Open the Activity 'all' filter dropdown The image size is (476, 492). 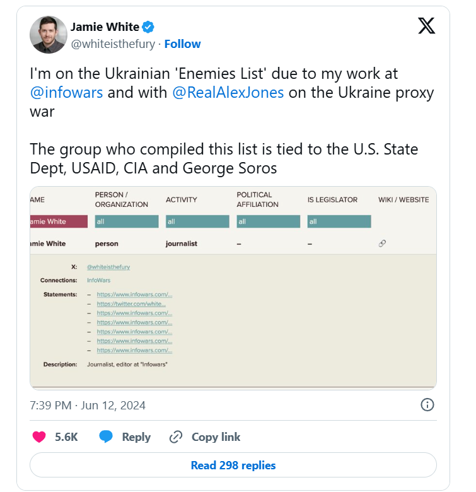[197, 221]
